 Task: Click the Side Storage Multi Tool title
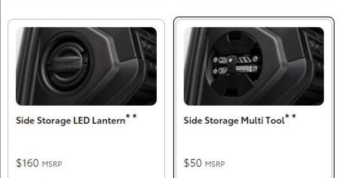(234, 121)
